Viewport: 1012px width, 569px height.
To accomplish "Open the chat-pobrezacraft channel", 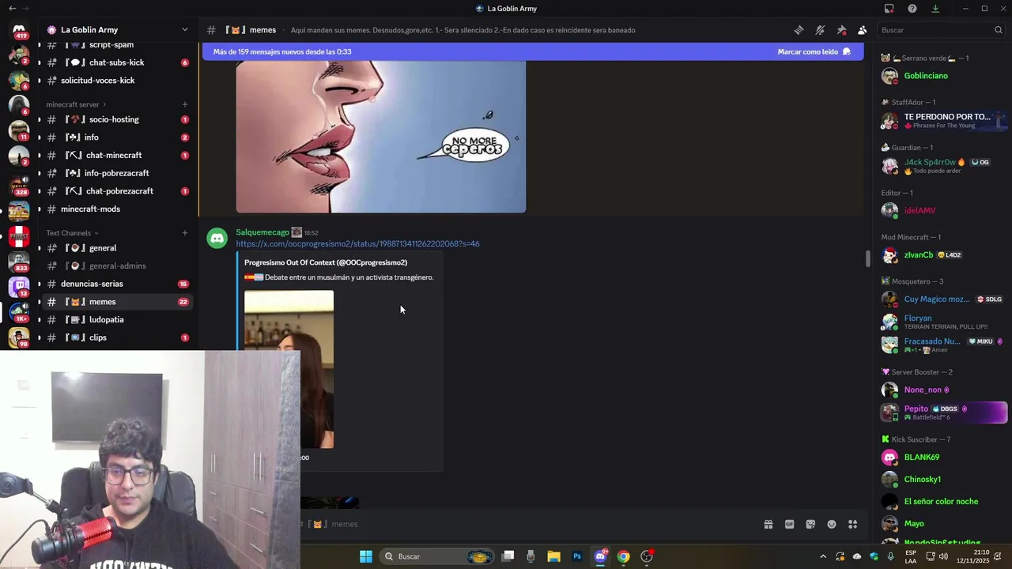I will [x=117, y=191].
